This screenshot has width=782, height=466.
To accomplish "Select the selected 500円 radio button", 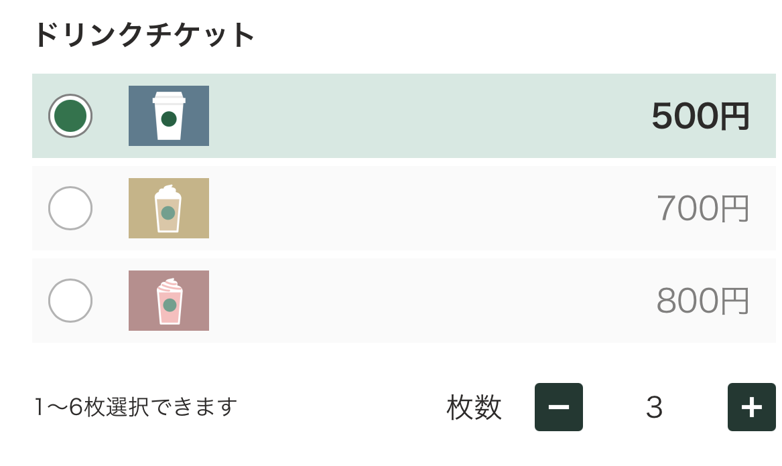I will click(x=70, y=116).
